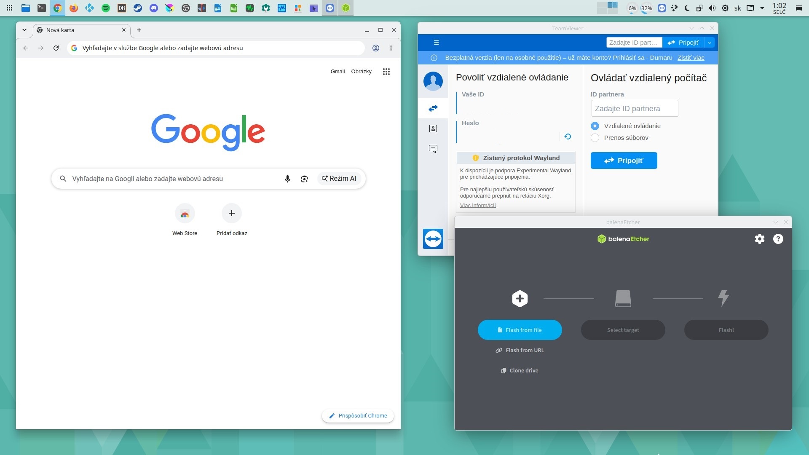
Task: Launch Steam from the top panel
Action: [137, 8]
